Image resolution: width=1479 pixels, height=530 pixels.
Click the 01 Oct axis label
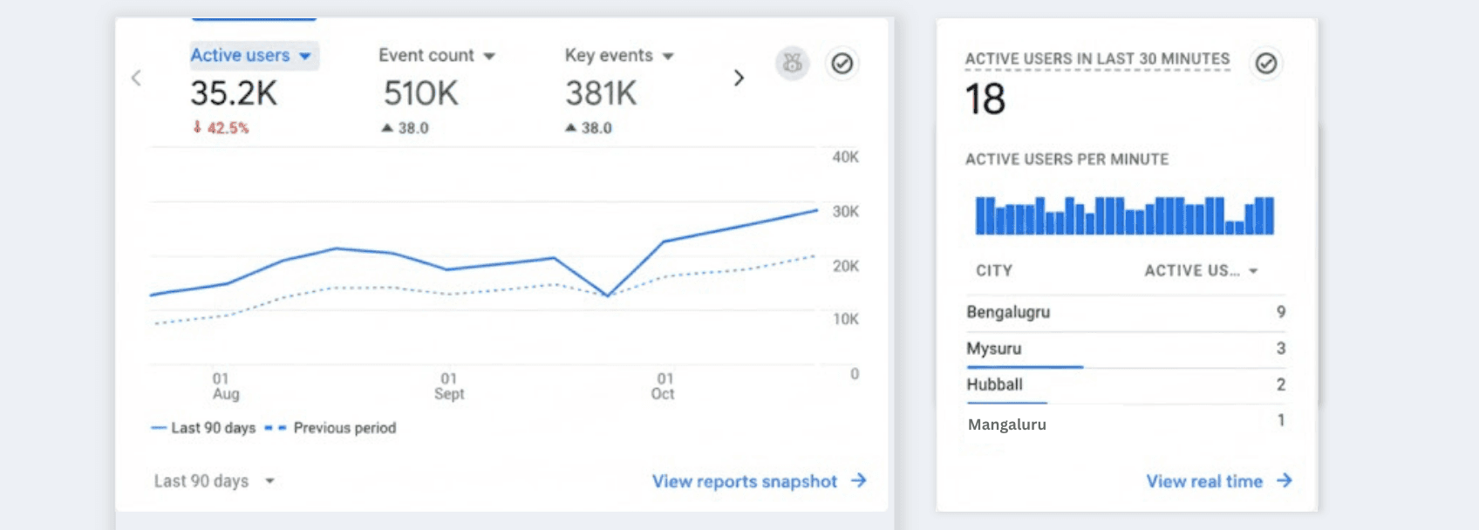(664, 386)
